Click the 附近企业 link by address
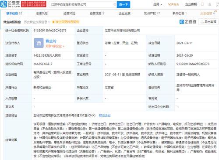The image size is (219, 160). click(x=105, y=116)
